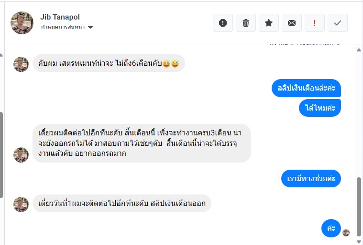Click the final ค่ะ sent message bubble
The image size is (363, 245).
pos(331,228)
